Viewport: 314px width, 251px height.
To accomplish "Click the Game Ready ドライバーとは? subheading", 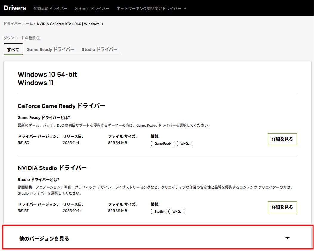I will tap(44, 117).
